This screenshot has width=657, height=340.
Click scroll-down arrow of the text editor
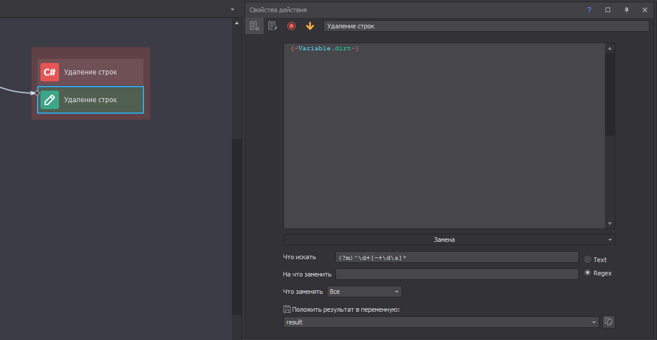click(x=610, y=224)
